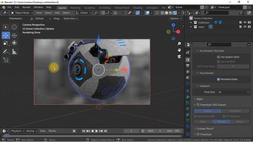The width and height of the screenshot is (253, 142).
Task: Open the Object Mode dropdown
Action: coord(22,13)
